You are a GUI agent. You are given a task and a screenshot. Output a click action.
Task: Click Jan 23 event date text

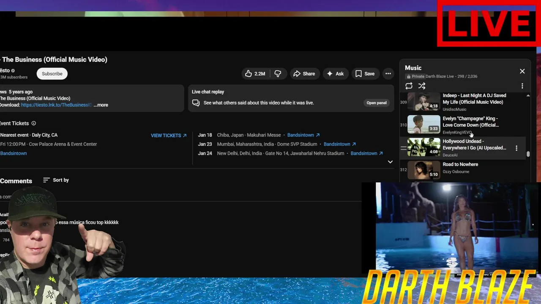click(x=205, y=144)
